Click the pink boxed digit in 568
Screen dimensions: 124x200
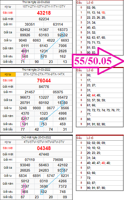tap(23, 57)
